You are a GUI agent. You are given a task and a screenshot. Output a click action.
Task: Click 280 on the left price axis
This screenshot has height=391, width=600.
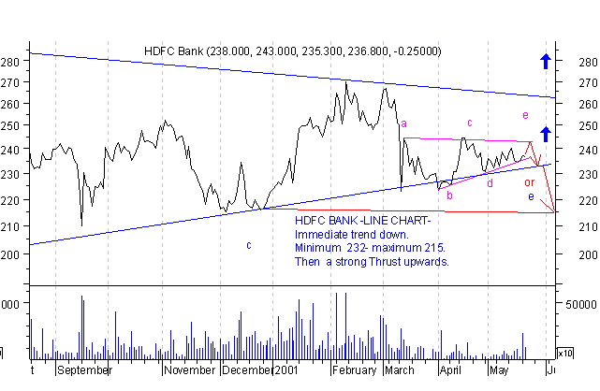(x=10, y=62)
